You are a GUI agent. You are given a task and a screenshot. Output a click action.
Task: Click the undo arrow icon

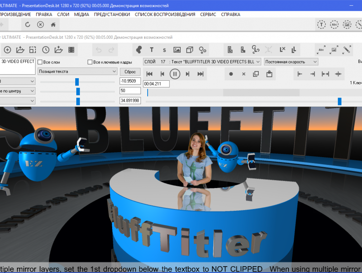click(x=99, y=50)
